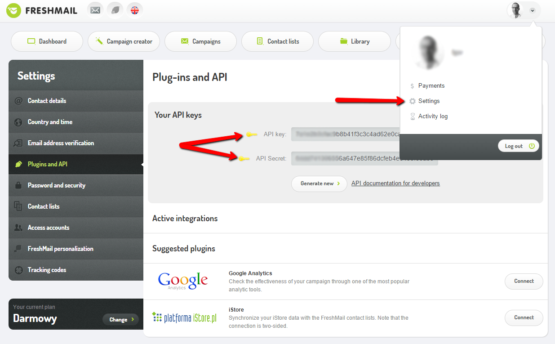Click the Generate new button

click(319, 183)
